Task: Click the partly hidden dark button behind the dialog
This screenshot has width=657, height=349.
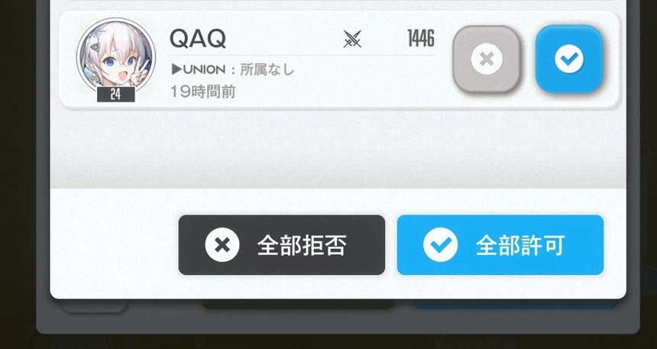Action: tap(299, 304)
